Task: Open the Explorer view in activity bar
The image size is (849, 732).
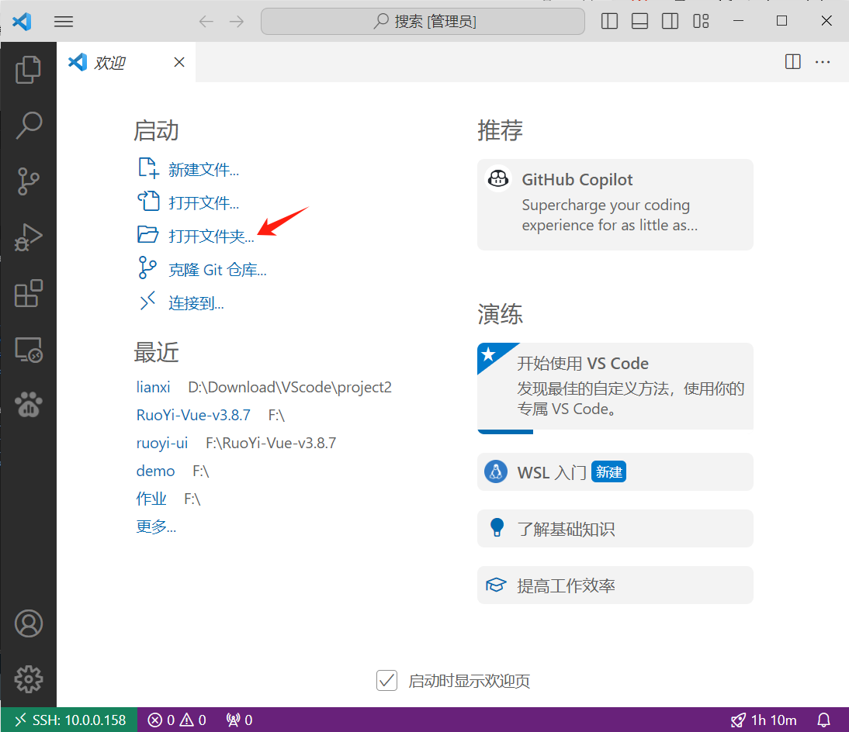Action: pos(28,70)
